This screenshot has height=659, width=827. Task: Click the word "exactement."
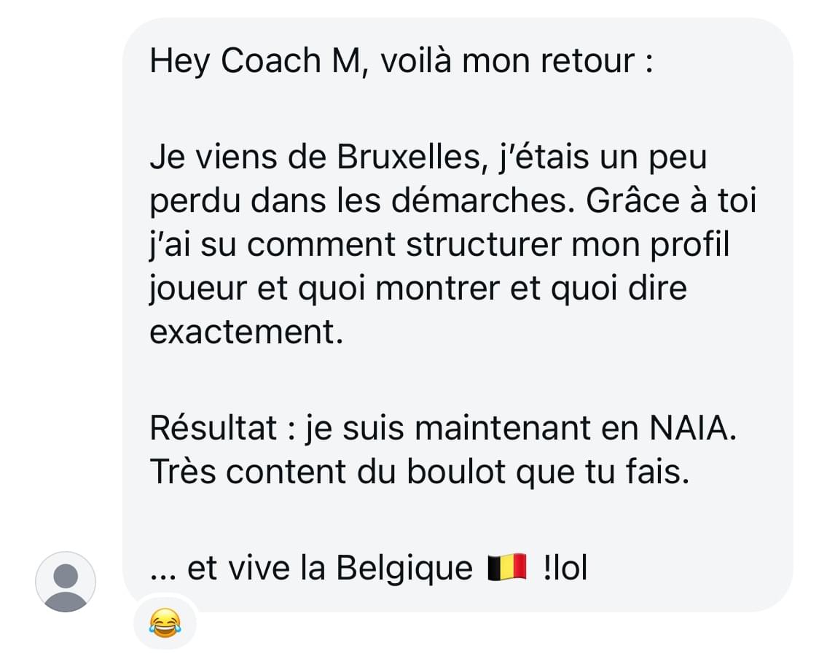tap(246, 332)
